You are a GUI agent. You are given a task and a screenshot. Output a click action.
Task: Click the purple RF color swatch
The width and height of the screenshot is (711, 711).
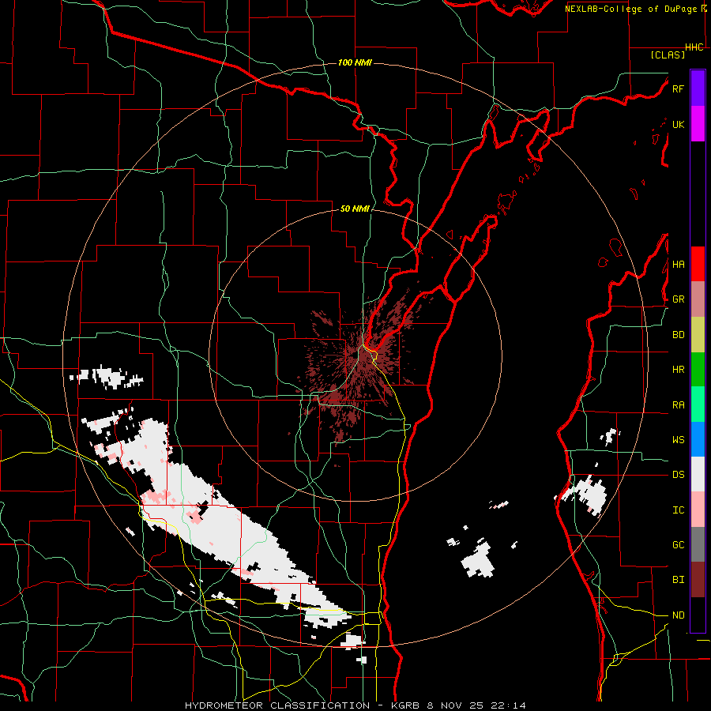click(x=698, y=88)
